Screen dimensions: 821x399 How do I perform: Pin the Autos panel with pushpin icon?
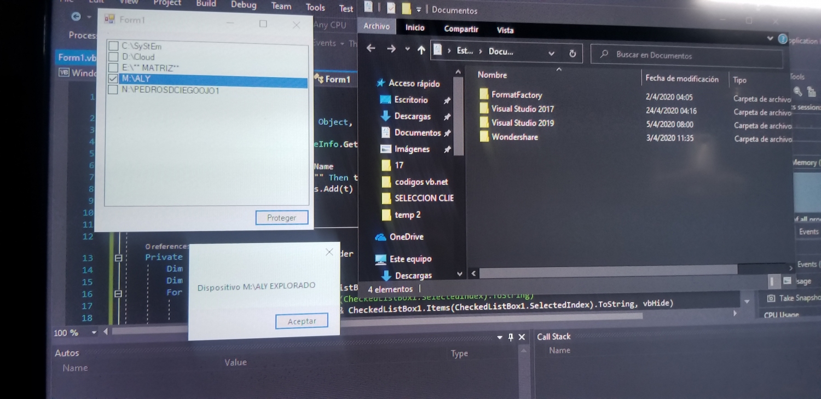[x=511, y=337]
